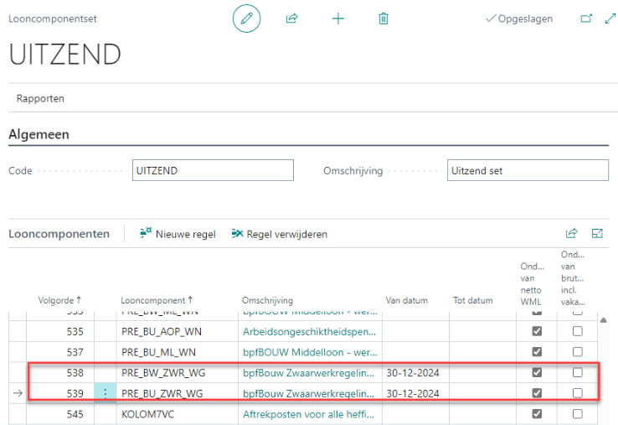Screen dimensions: 618x425
Task: Collapse the Algemeen section heading
Action: coord(39,134)
